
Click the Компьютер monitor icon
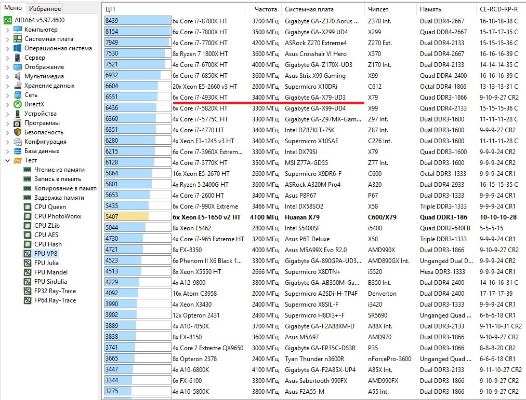click(x=18, y=30)
